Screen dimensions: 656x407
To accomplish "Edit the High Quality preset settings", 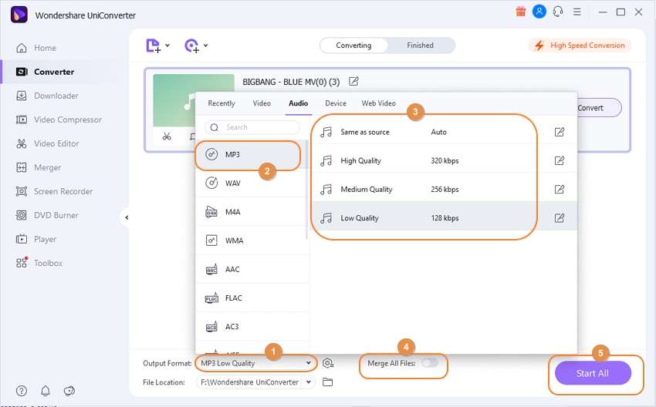I will [559, 160].
